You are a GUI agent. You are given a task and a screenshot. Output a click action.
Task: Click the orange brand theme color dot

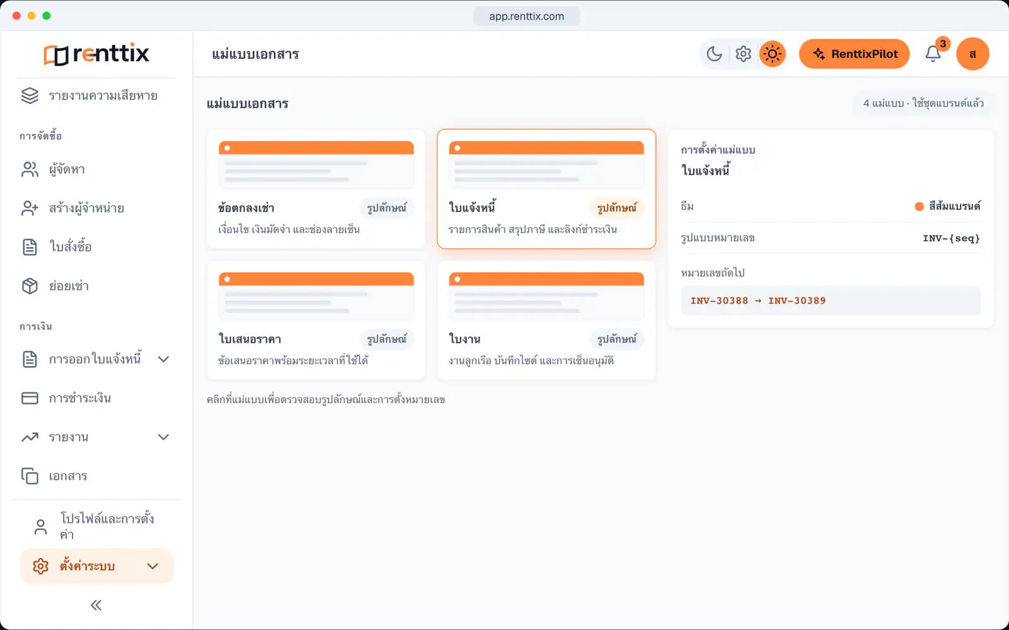tap(919, 207)
